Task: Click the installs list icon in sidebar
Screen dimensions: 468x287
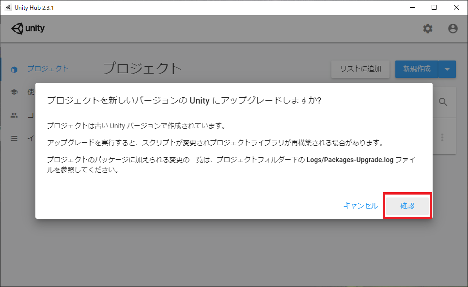Action: [14, 138]
